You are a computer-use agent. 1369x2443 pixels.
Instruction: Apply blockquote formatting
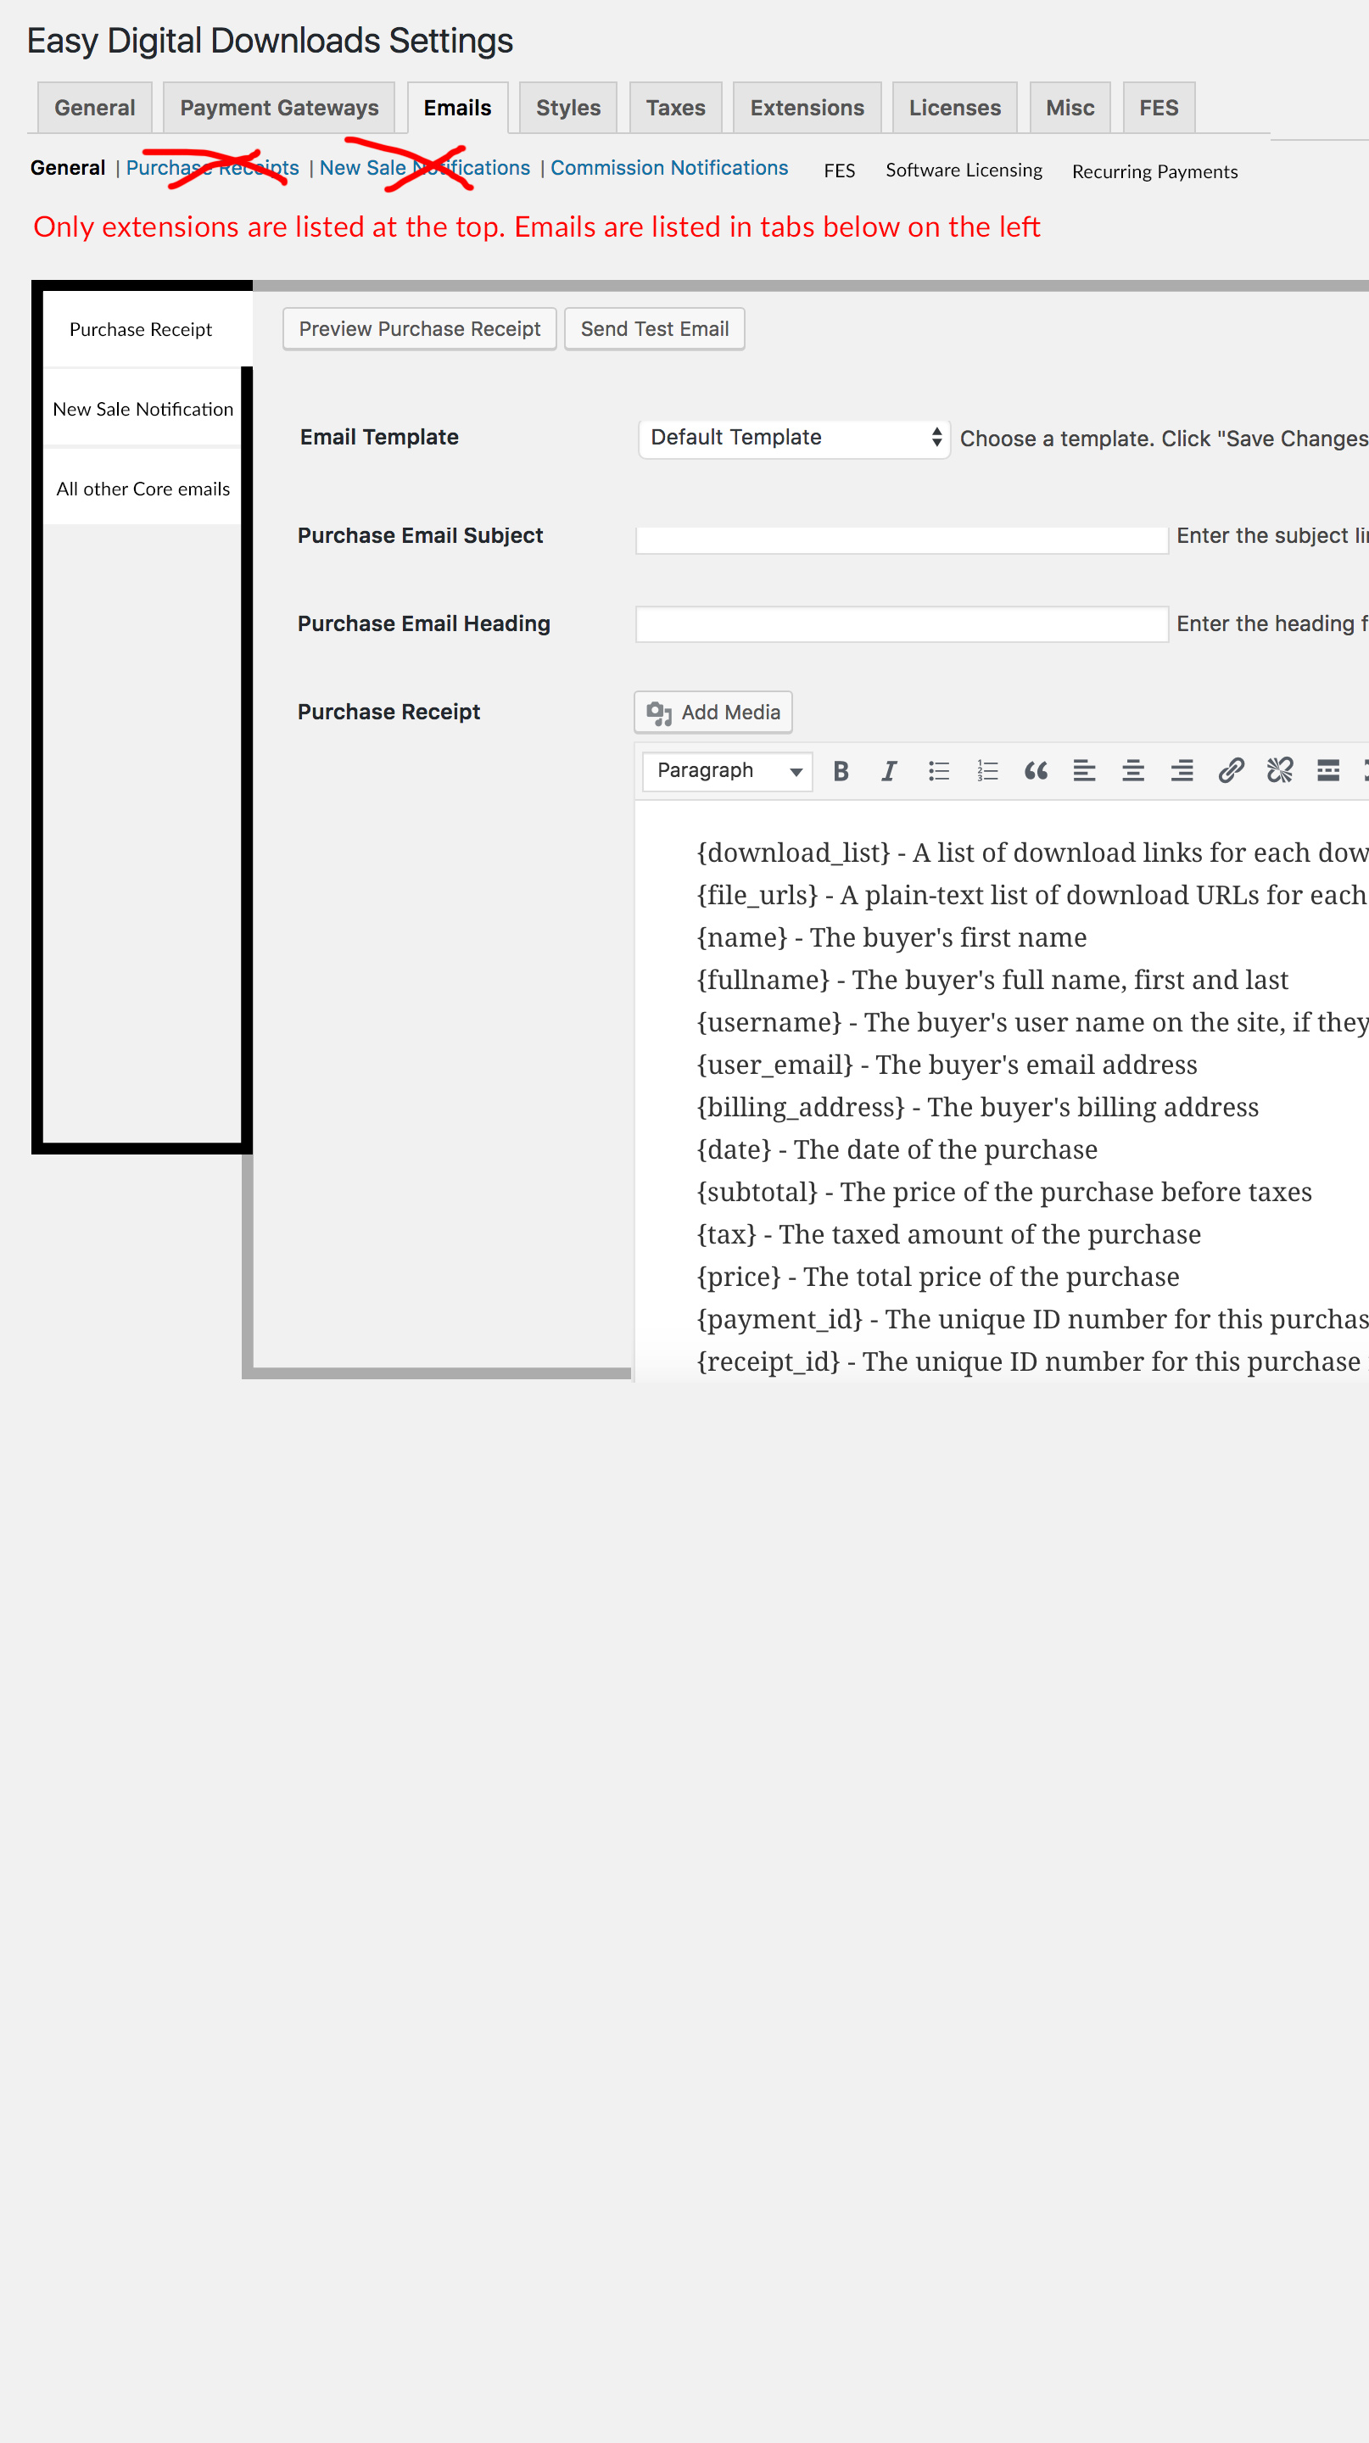click(1036, 771)
